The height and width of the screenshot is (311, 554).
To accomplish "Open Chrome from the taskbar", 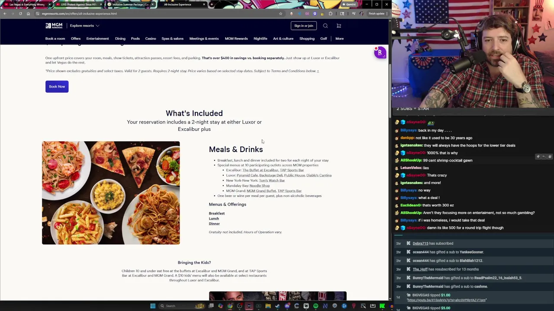I will pyautogui.click(x=230, y=306).
